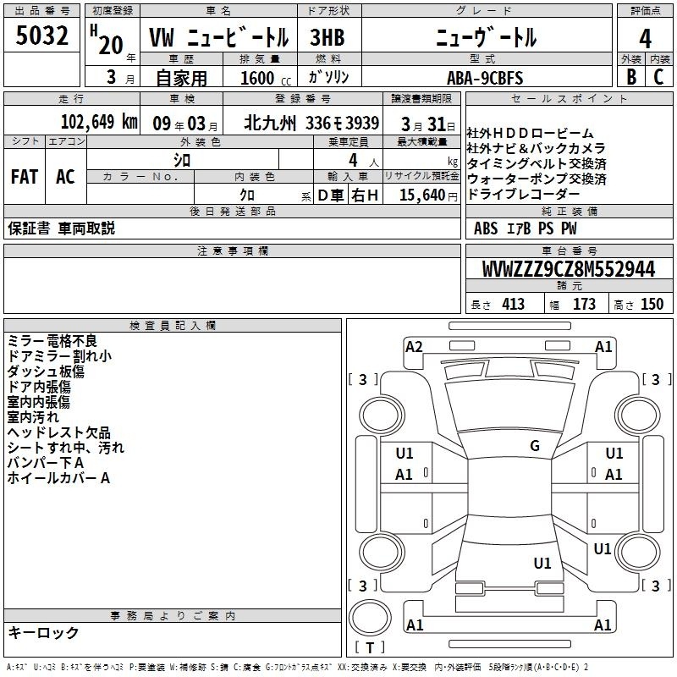Select the lot number 5032

point(41,37)
